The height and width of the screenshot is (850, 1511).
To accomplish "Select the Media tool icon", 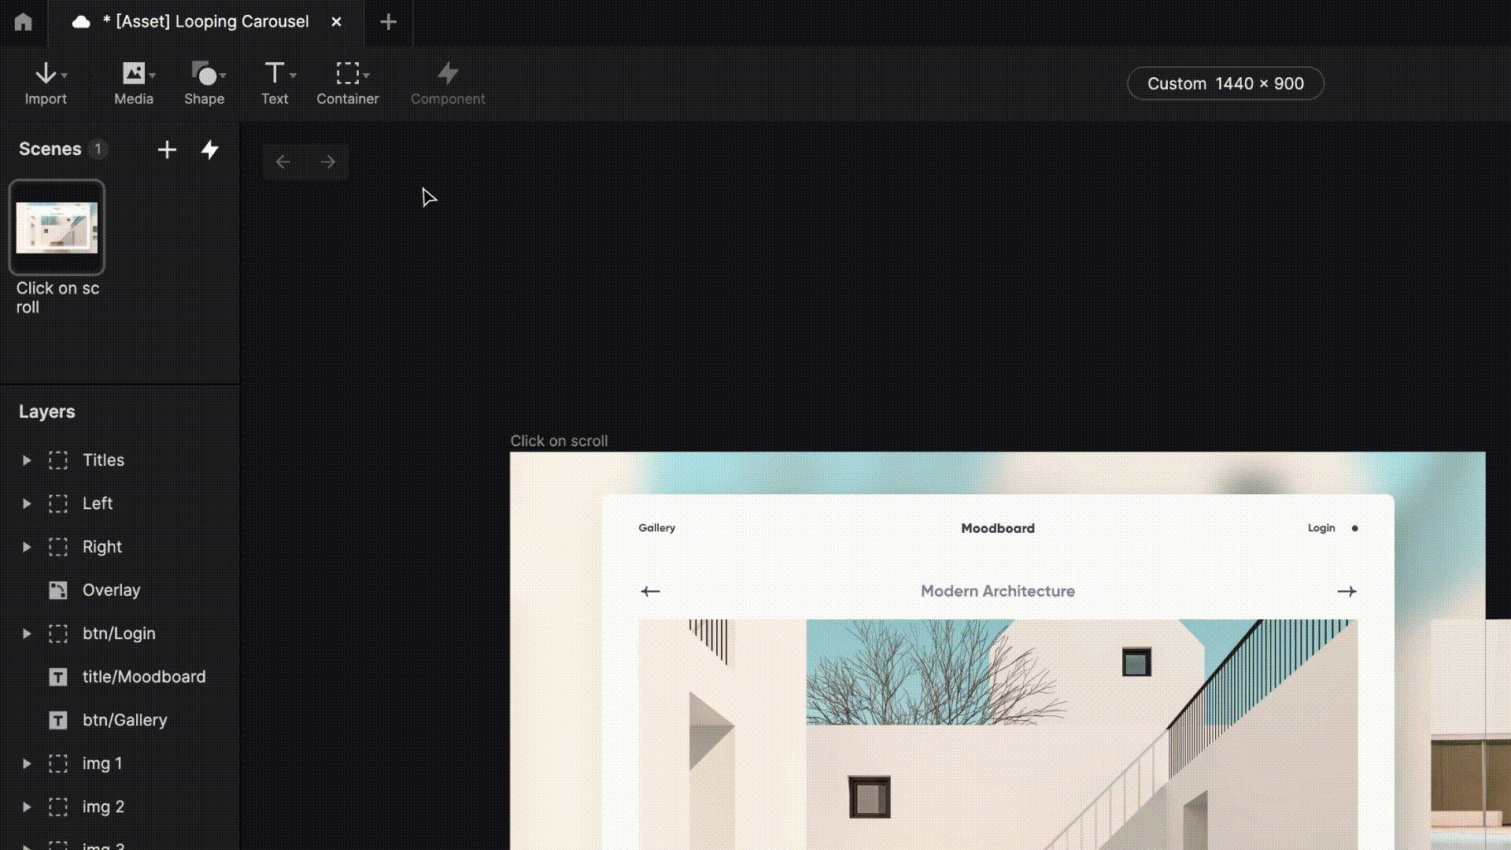I will pos(133,74).
